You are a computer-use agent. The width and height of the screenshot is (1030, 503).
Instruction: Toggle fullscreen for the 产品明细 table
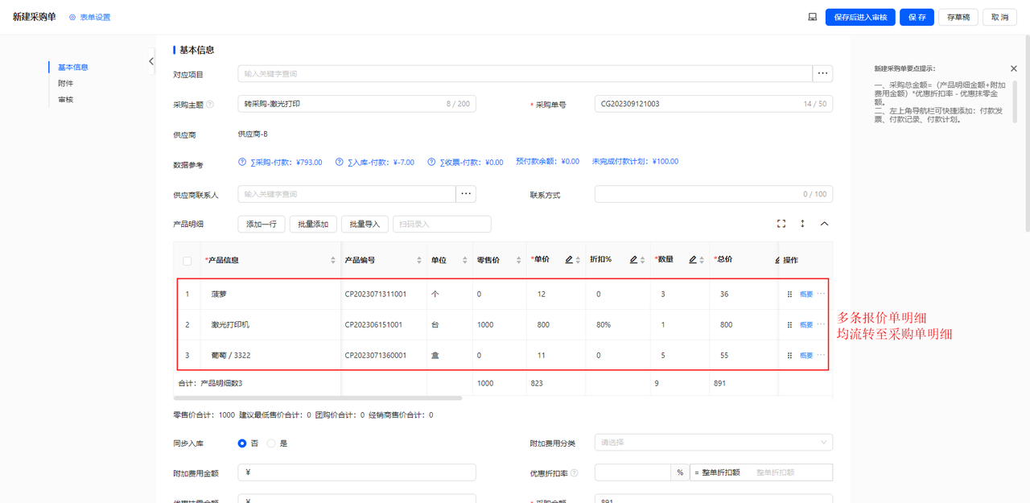pyautogui.click(x=781, y=224)
